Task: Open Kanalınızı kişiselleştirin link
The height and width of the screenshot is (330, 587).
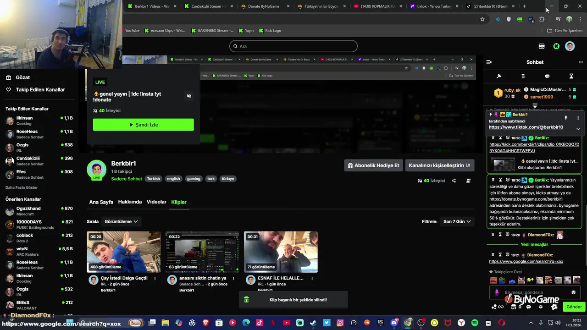Action: [x=440, y=165]
